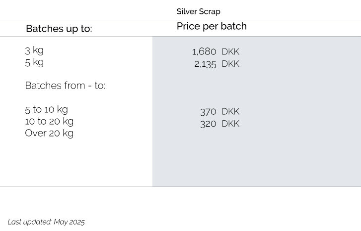This screenshot has height=231, width=361.
Task: Select the DKK currency beside 2,135
Action: tap(230, 64)
